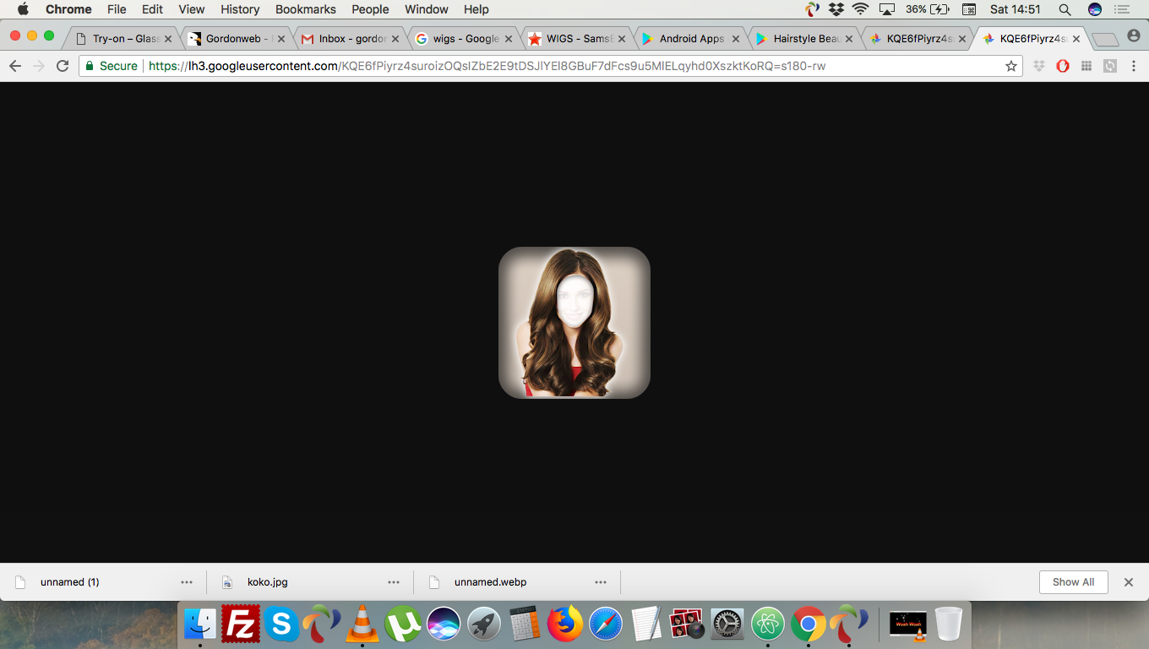The width and height of the screenshot is (1149, 649).
Task: Open the Dropbox extension icon
Action: (1038, 65)
